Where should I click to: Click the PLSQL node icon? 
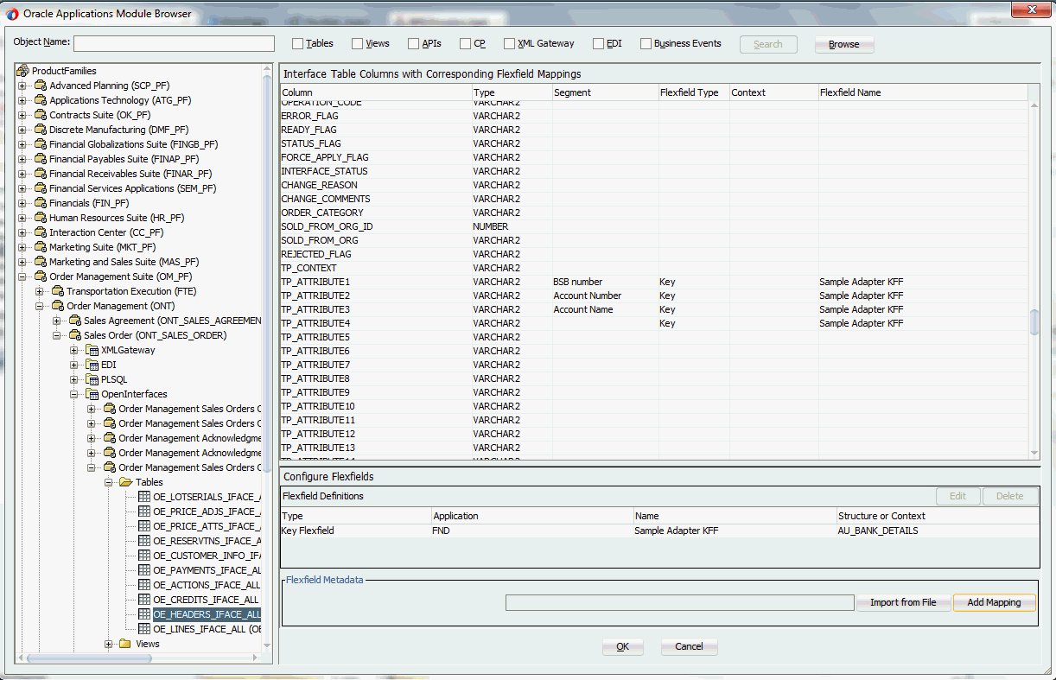point(92,379)
